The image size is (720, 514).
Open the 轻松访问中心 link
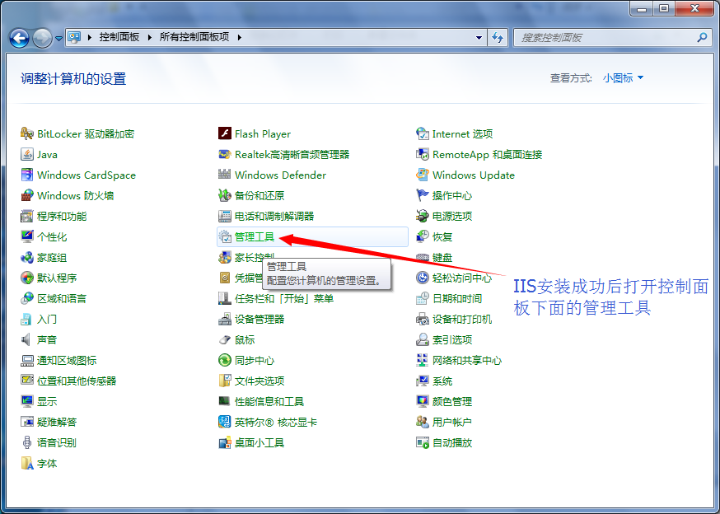tap(461, 278)
